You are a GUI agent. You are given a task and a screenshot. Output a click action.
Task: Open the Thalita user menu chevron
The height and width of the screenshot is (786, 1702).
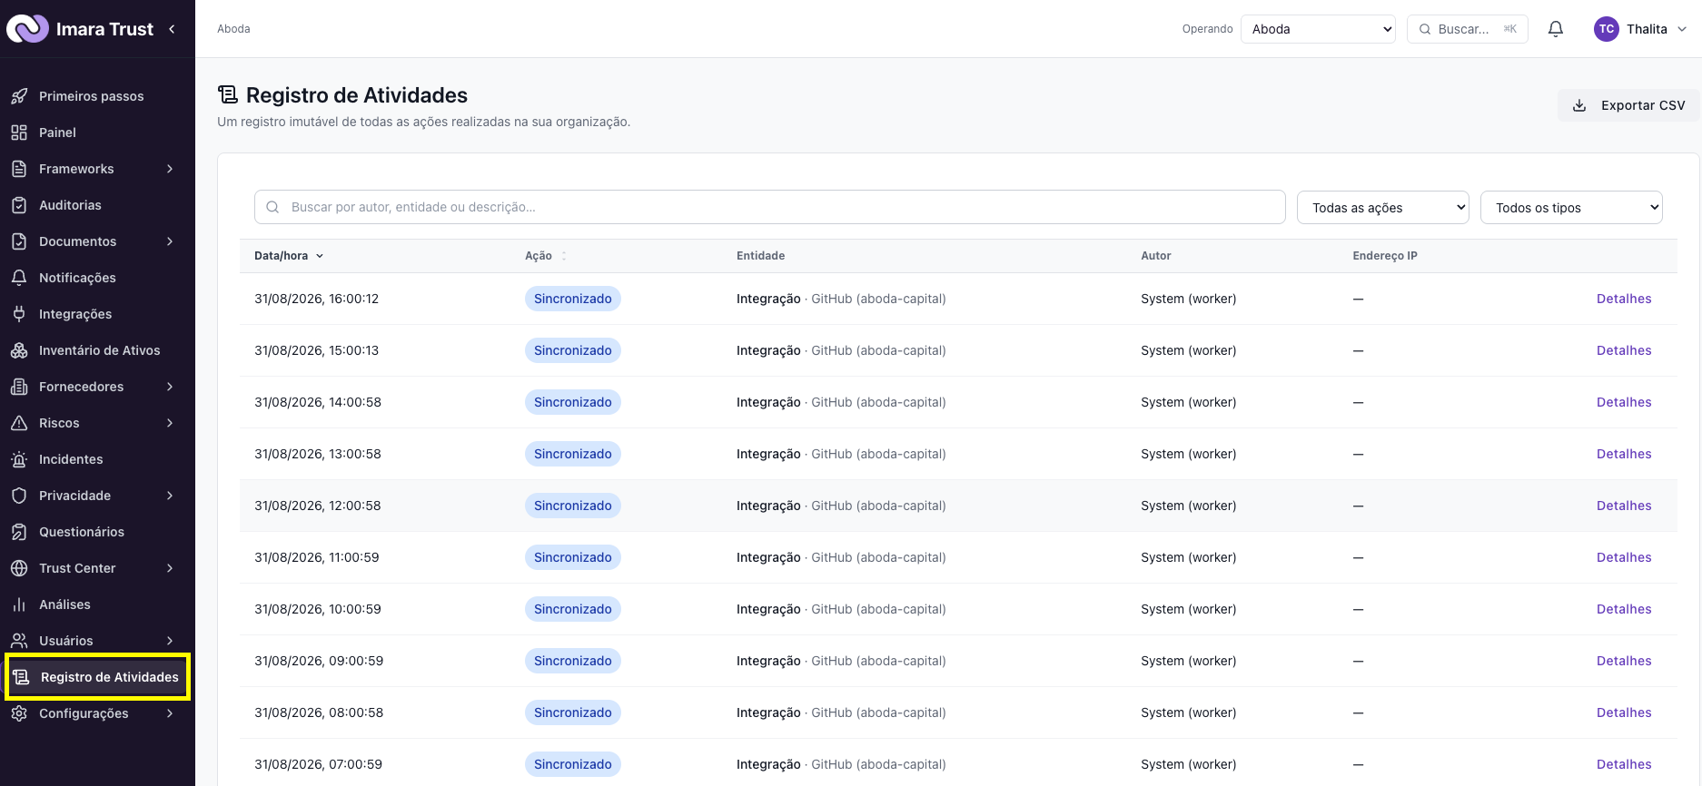click(1682, 29)
